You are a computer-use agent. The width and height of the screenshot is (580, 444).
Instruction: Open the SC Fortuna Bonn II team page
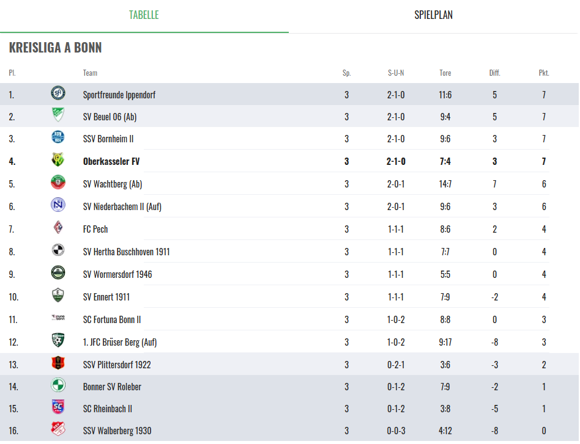(112, 319)
